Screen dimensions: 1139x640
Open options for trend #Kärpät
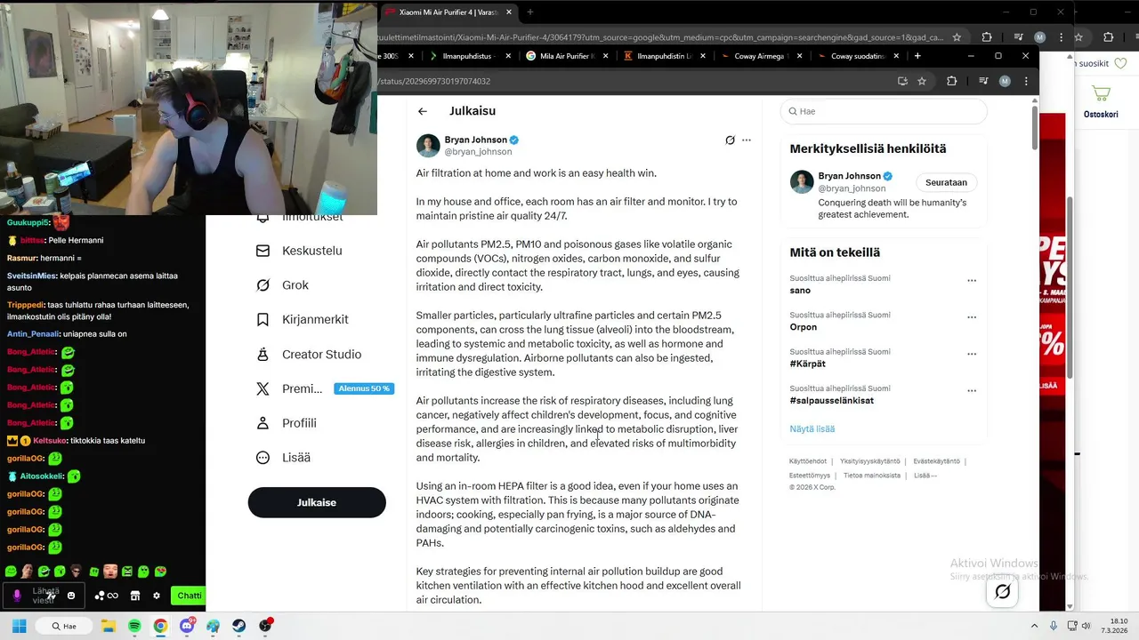click(x=972, y=354)
